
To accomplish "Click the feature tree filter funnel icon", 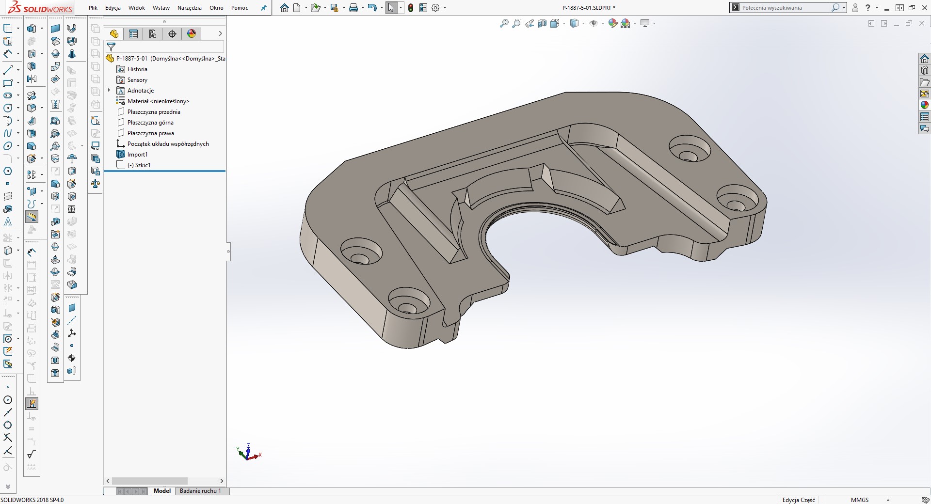I will pos(111,47).
